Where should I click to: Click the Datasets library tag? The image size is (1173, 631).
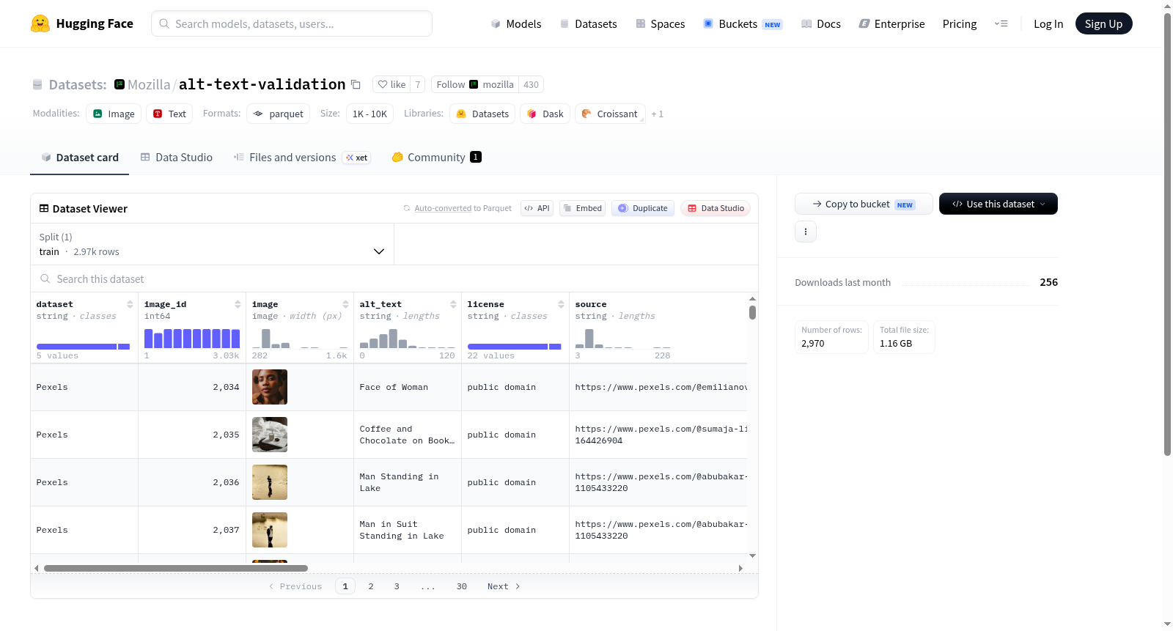[x=482, y=114]
